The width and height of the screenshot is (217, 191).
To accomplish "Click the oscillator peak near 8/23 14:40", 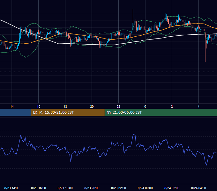I will pos(21,135).
